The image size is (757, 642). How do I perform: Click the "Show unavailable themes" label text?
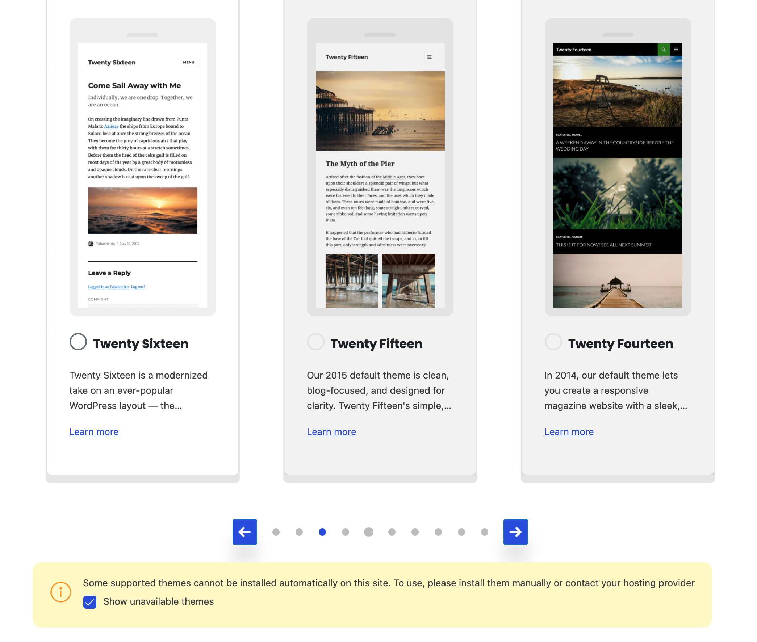(159, 601)
